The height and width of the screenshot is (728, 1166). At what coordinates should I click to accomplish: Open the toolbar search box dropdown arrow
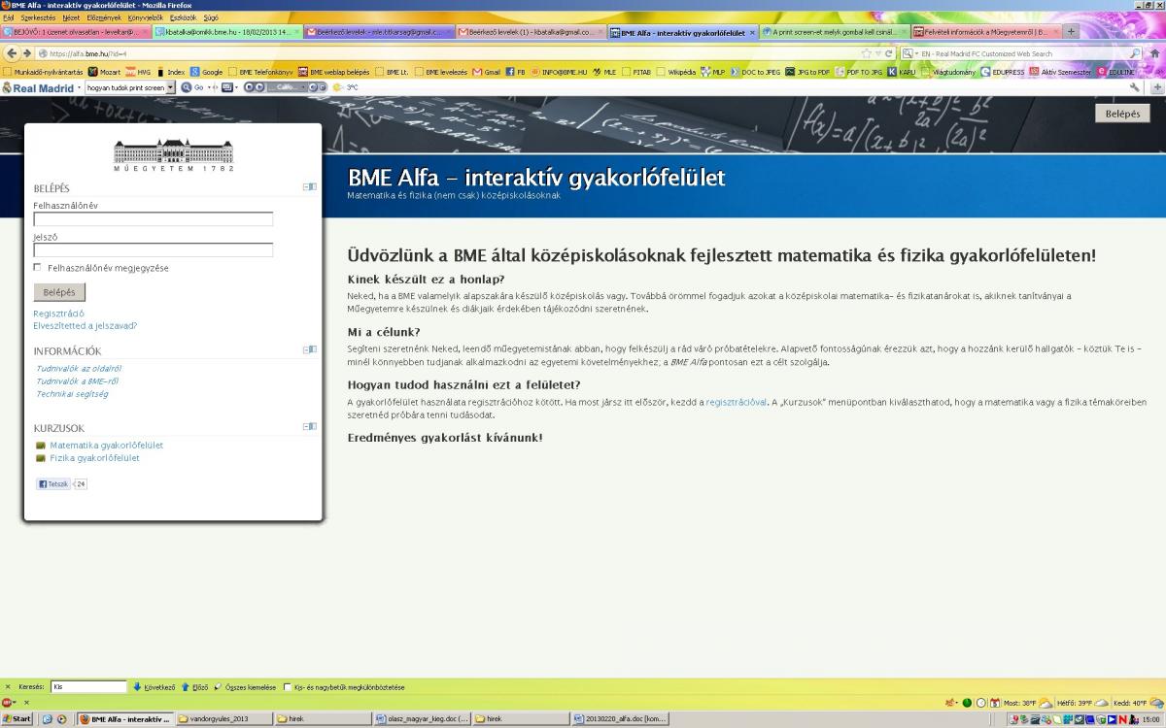[x=171, y=87]
